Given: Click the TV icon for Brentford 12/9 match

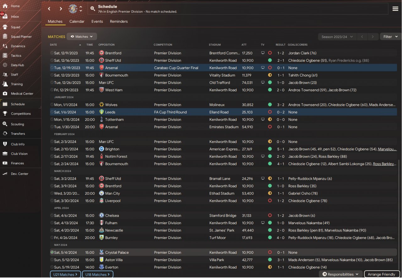Looking at the screenshot, I should coord(263,53).
